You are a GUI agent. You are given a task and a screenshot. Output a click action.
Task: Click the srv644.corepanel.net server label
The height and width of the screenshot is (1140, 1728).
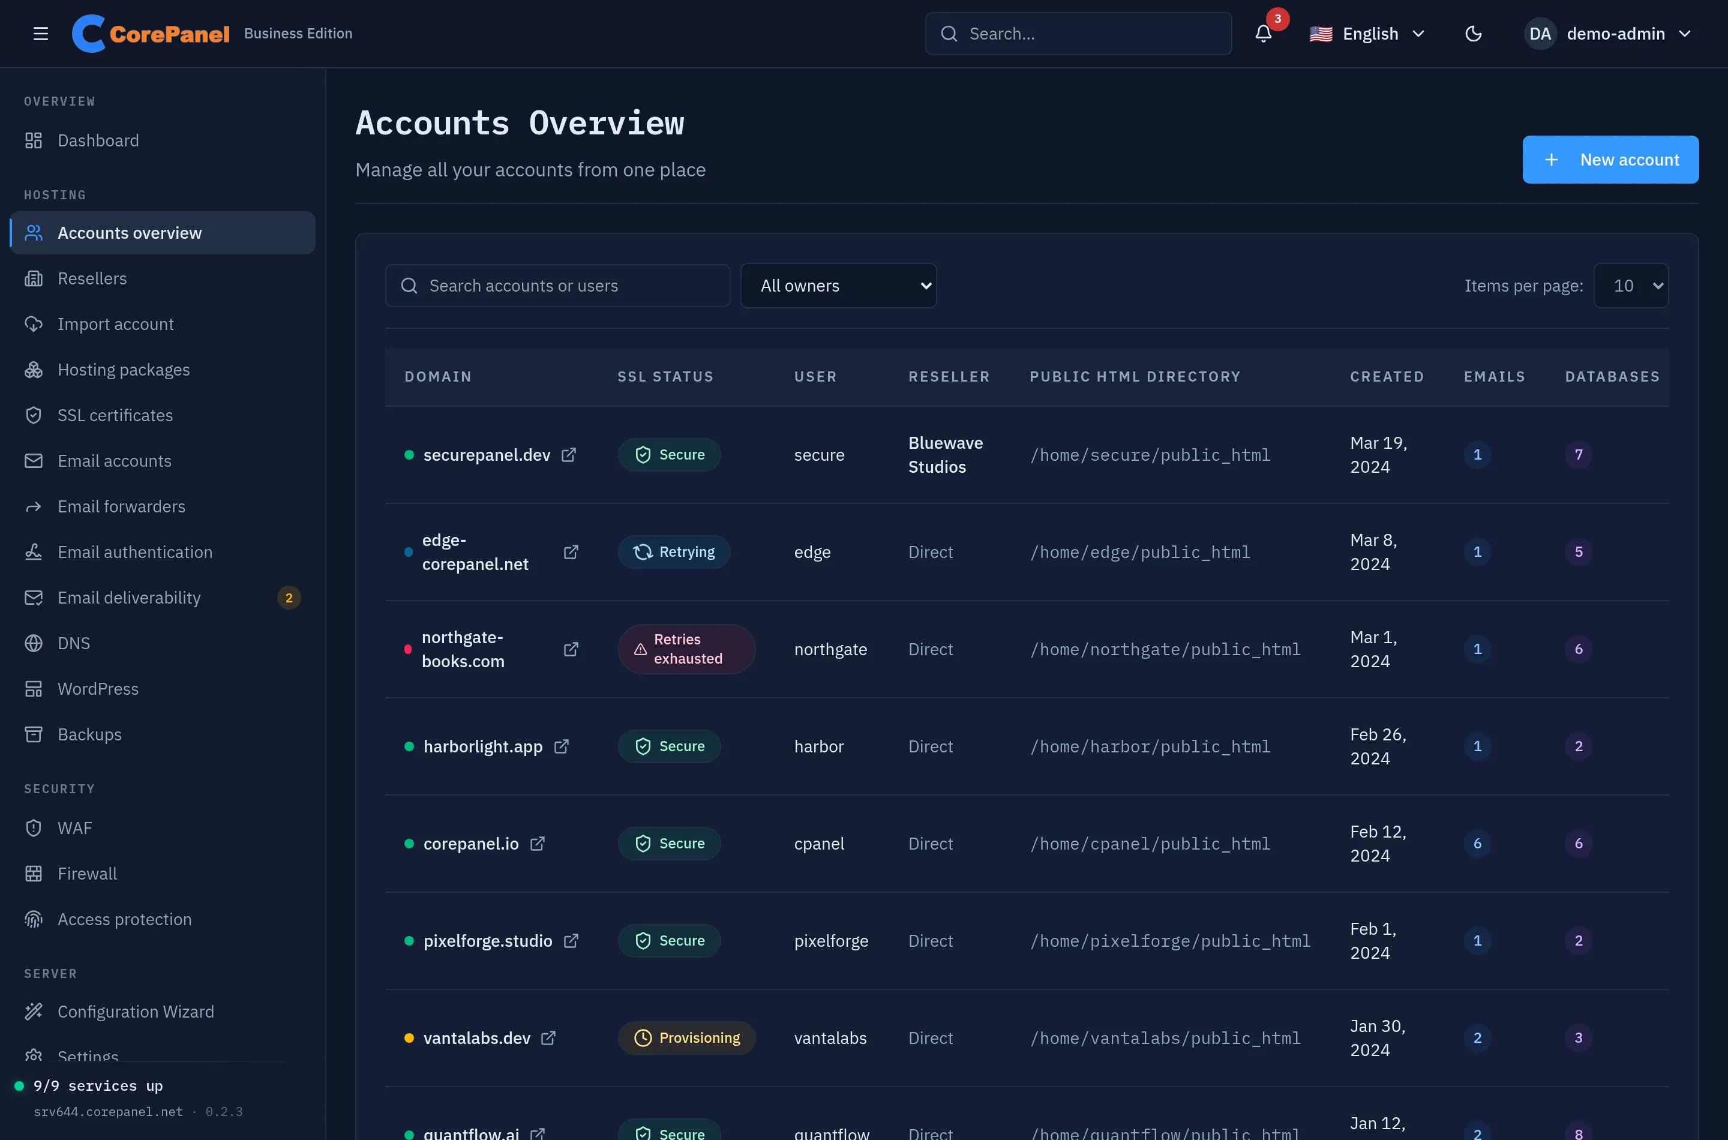109,1112
